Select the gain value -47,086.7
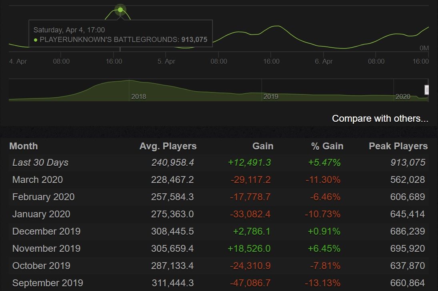The width and height of the screenshot is (438, 291). point(250,283)
